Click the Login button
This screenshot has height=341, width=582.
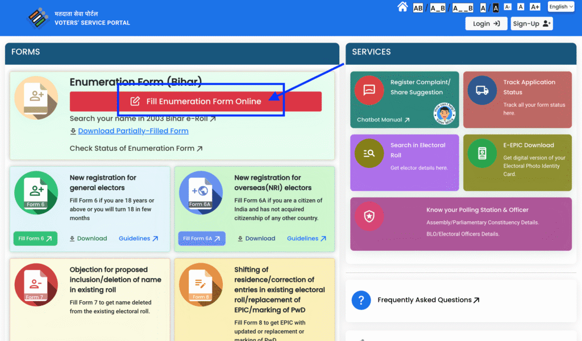coord(486,23)
